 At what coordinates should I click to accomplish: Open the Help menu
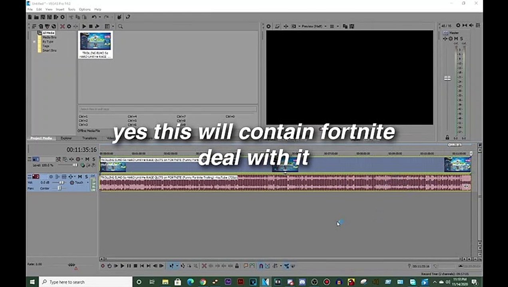coord(97,9)
